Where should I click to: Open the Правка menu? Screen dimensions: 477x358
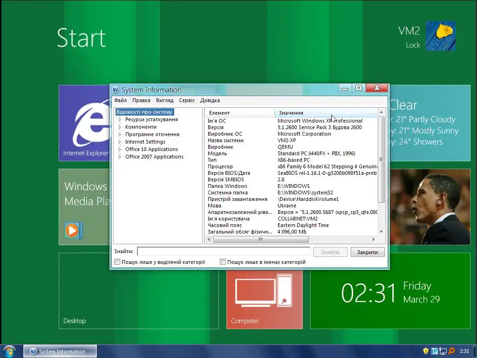pos(141,100)
